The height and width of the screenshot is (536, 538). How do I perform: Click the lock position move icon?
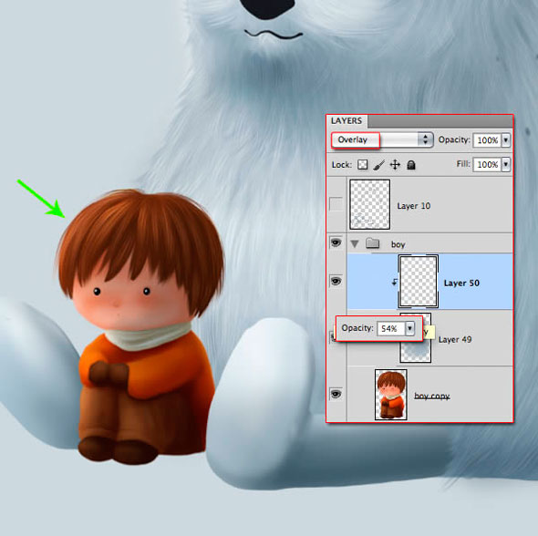(x=395, y=165)
